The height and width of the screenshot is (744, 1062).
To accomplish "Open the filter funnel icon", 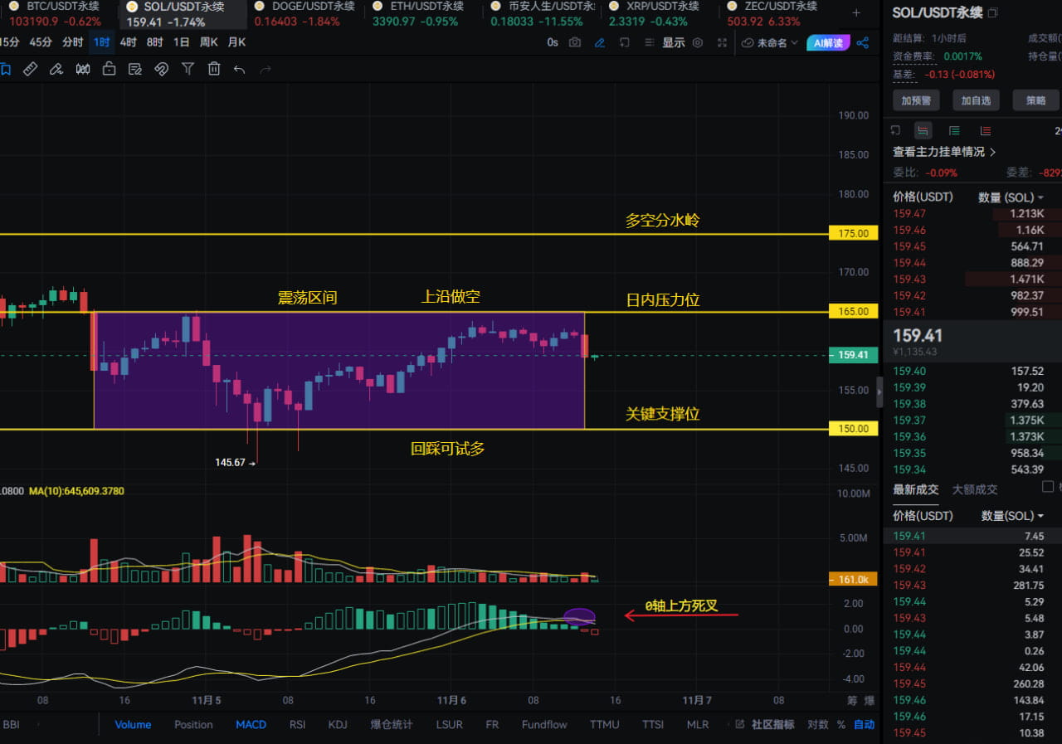I will [188, 70].
